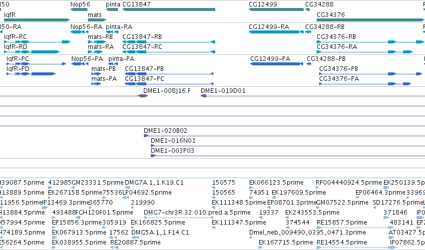
Task: Select protein feature mats-PB
Action: (96, 74)
